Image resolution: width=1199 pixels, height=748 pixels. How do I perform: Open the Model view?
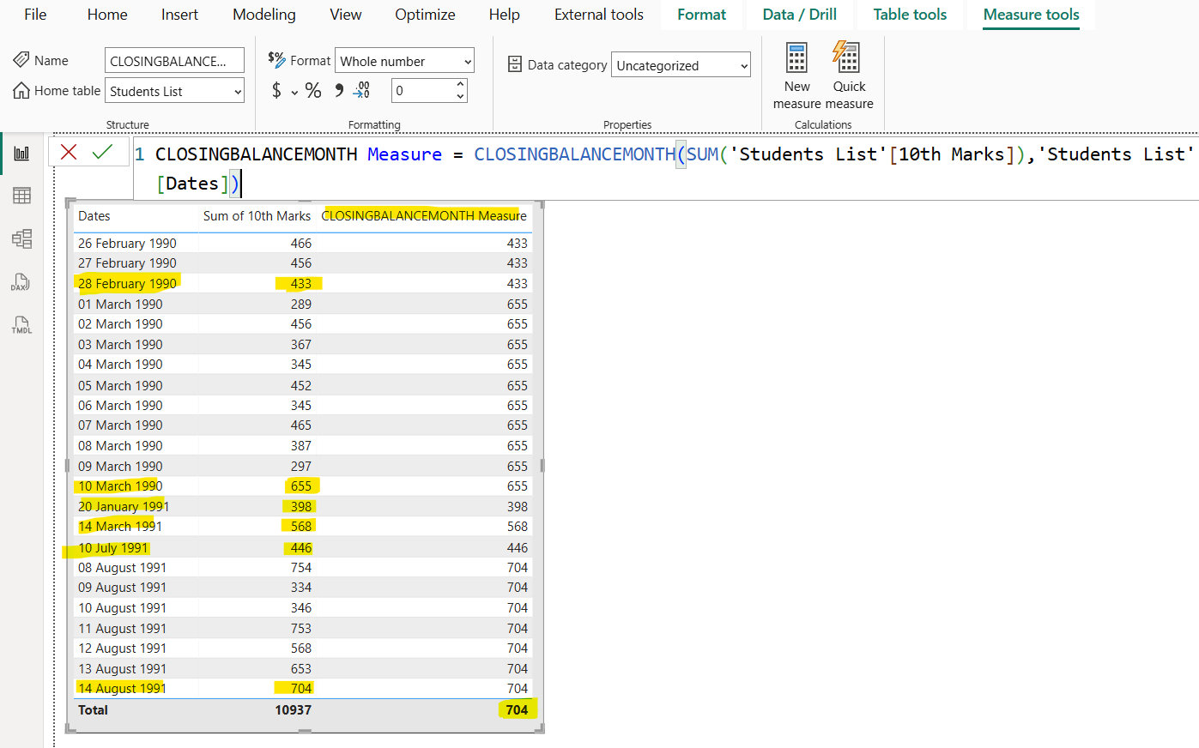pos(21,239)
